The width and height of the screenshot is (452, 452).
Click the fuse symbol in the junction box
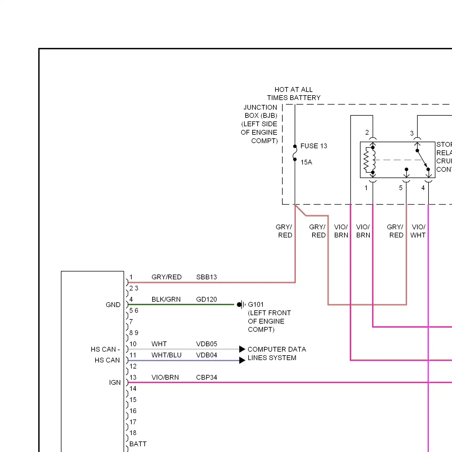click(x=295, y=153)
